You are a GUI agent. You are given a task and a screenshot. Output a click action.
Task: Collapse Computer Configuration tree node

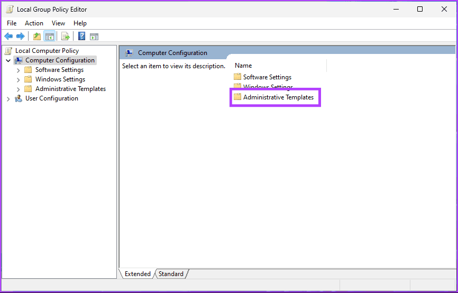tap(8, 61)
